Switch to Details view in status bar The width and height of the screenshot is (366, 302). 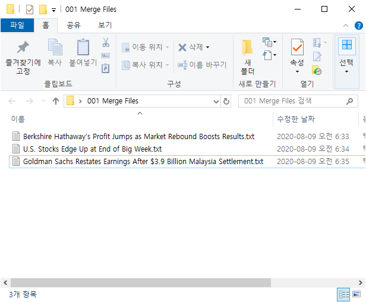[x=343, y=294]
